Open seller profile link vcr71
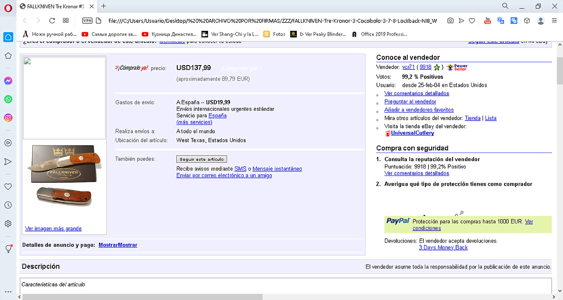This screenshot has width=563, height=300. pyautogui.click(x=409, y=67)
